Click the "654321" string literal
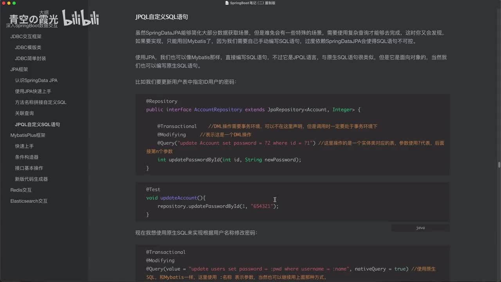 pyautogui.click(x=262, y=206)
